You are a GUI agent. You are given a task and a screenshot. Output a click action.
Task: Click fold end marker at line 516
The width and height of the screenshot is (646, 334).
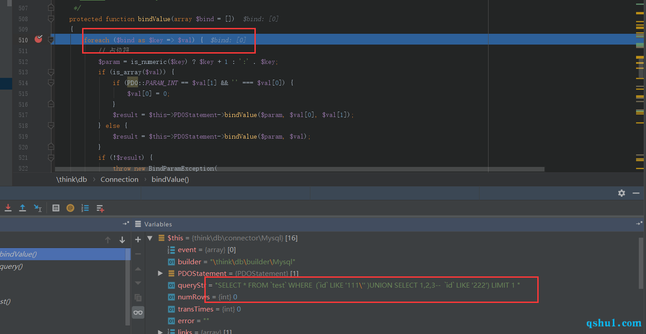click(x=51, y=104)
